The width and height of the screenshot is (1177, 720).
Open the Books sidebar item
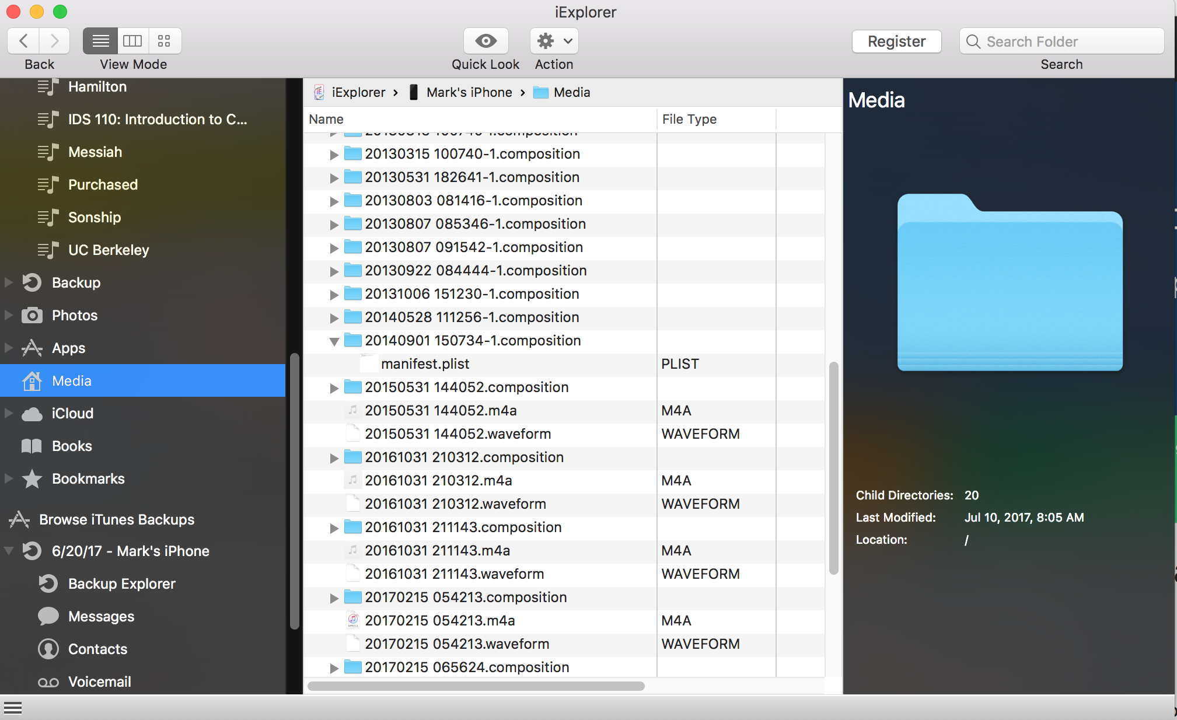point(72,446)
